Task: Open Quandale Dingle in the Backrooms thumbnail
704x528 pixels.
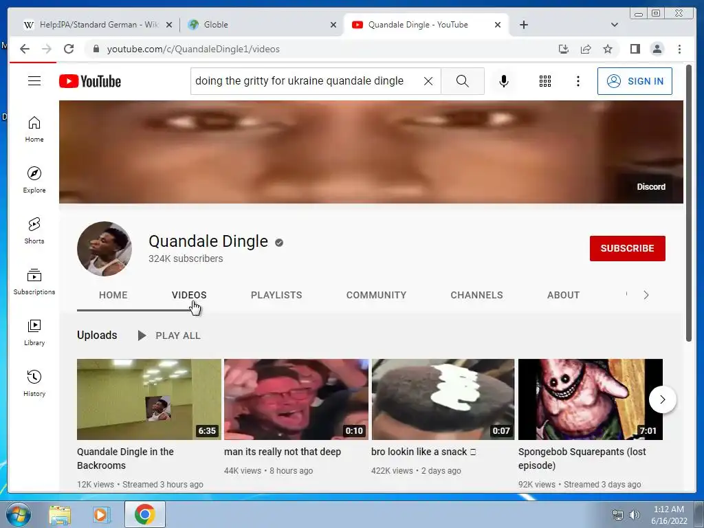Action: click(149, 399)
